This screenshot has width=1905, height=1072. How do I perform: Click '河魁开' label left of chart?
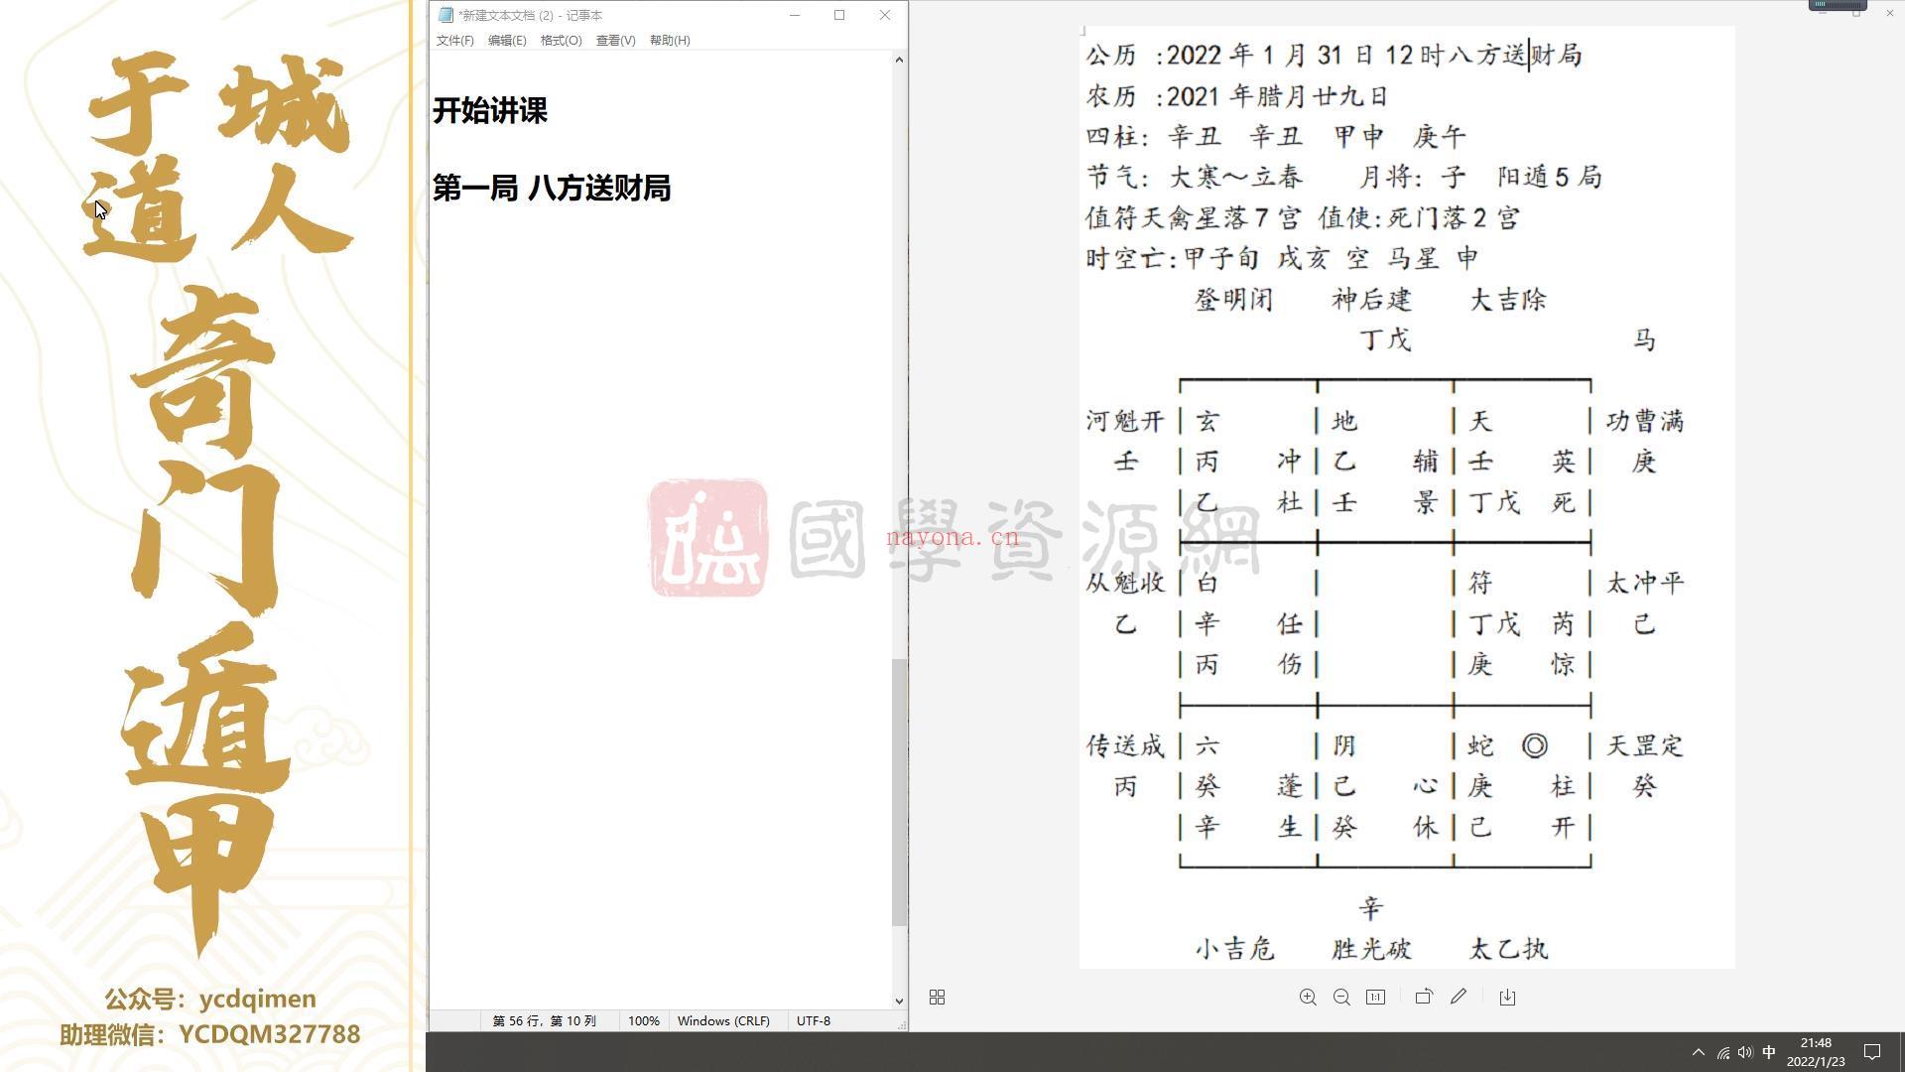click(x=1125, y=421)
